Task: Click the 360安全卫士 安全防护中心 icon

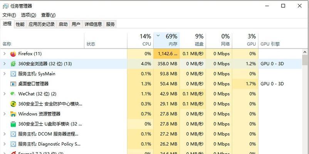Action: click(13, 104)
